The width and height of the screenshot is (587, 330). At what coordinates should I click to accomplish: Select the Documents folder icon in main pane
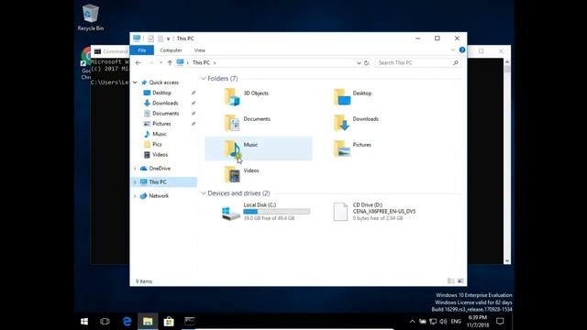click(232, 123)
